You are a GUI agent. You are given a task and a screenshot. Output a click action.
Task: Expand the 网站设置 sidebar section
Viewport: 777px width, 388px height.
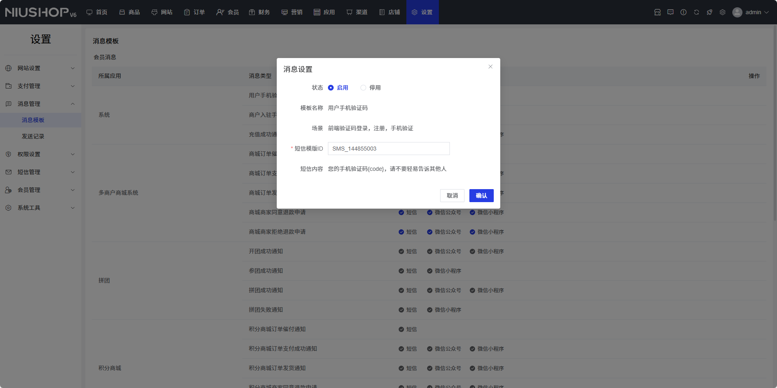click(x=41, y=68)
